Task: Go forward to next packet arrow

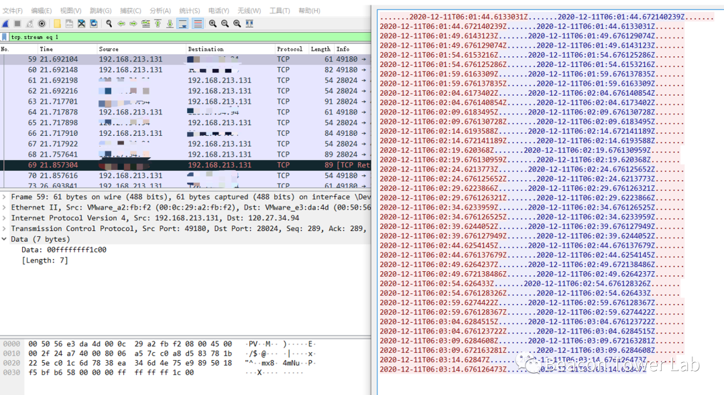Action: [133, 23]
